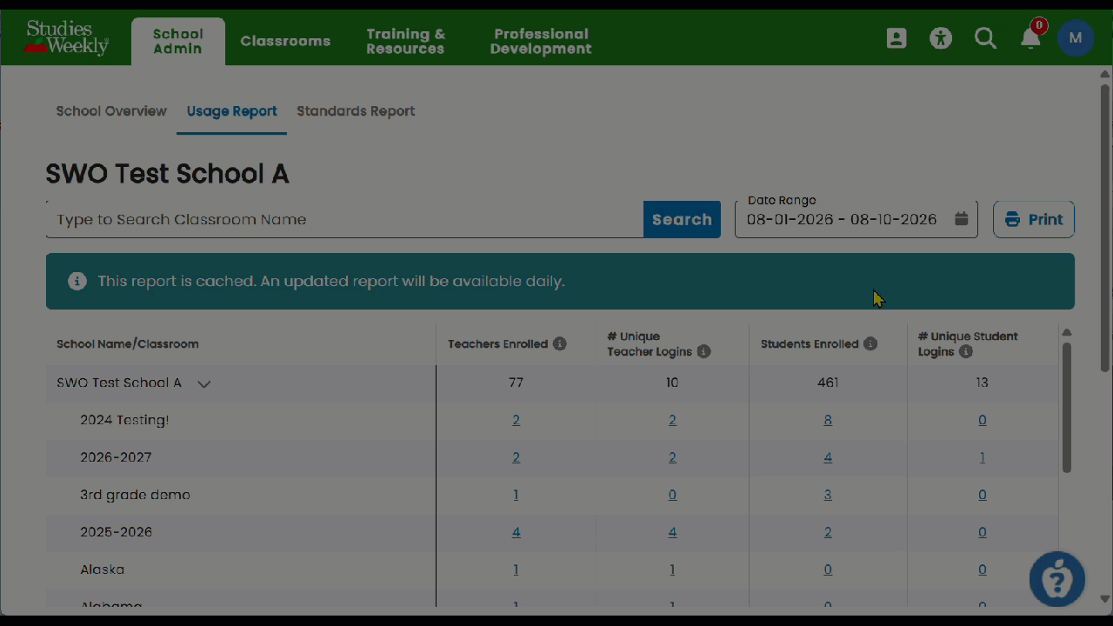Print the usage report
The width and height of the screenshot is (1113, 626).
click(x=1034, y=219)
